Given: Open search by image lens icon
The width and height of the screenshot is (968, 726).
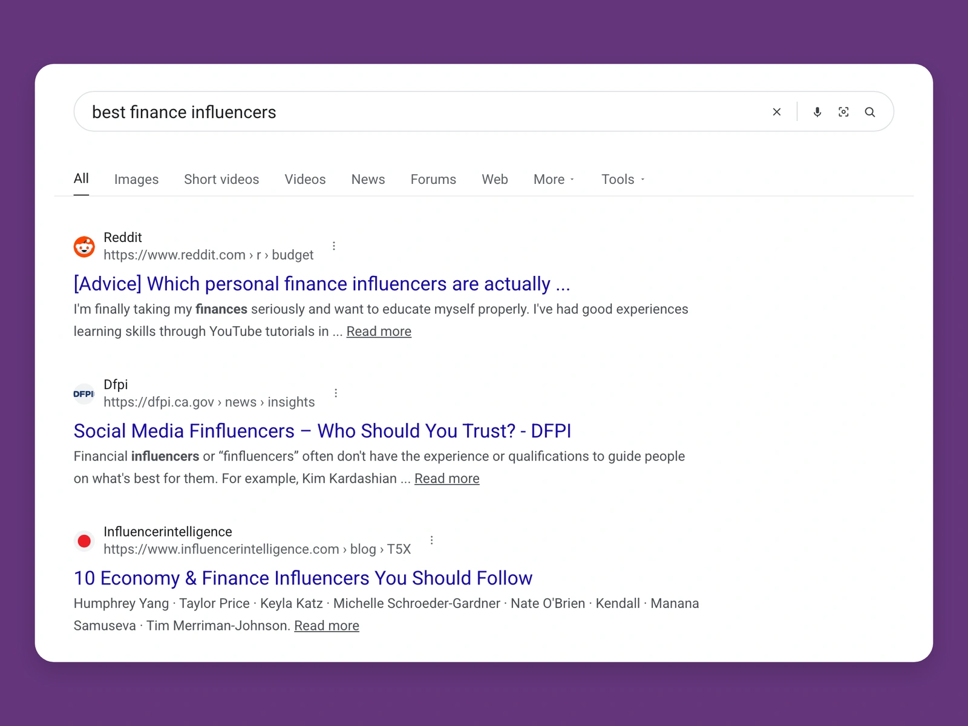Looking at the screenshot, I should click(x=843, y=112).
